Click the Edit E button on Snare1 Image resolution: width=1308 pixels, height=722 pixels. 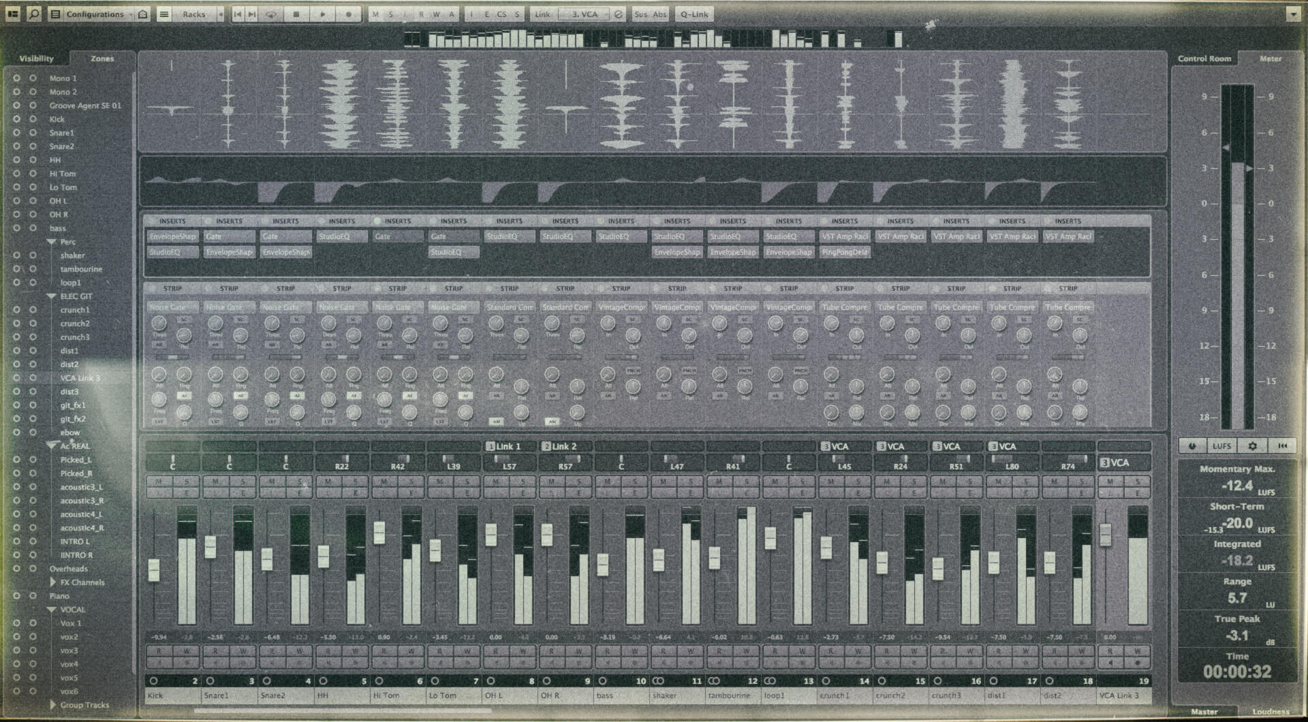[x=243, y=492]
